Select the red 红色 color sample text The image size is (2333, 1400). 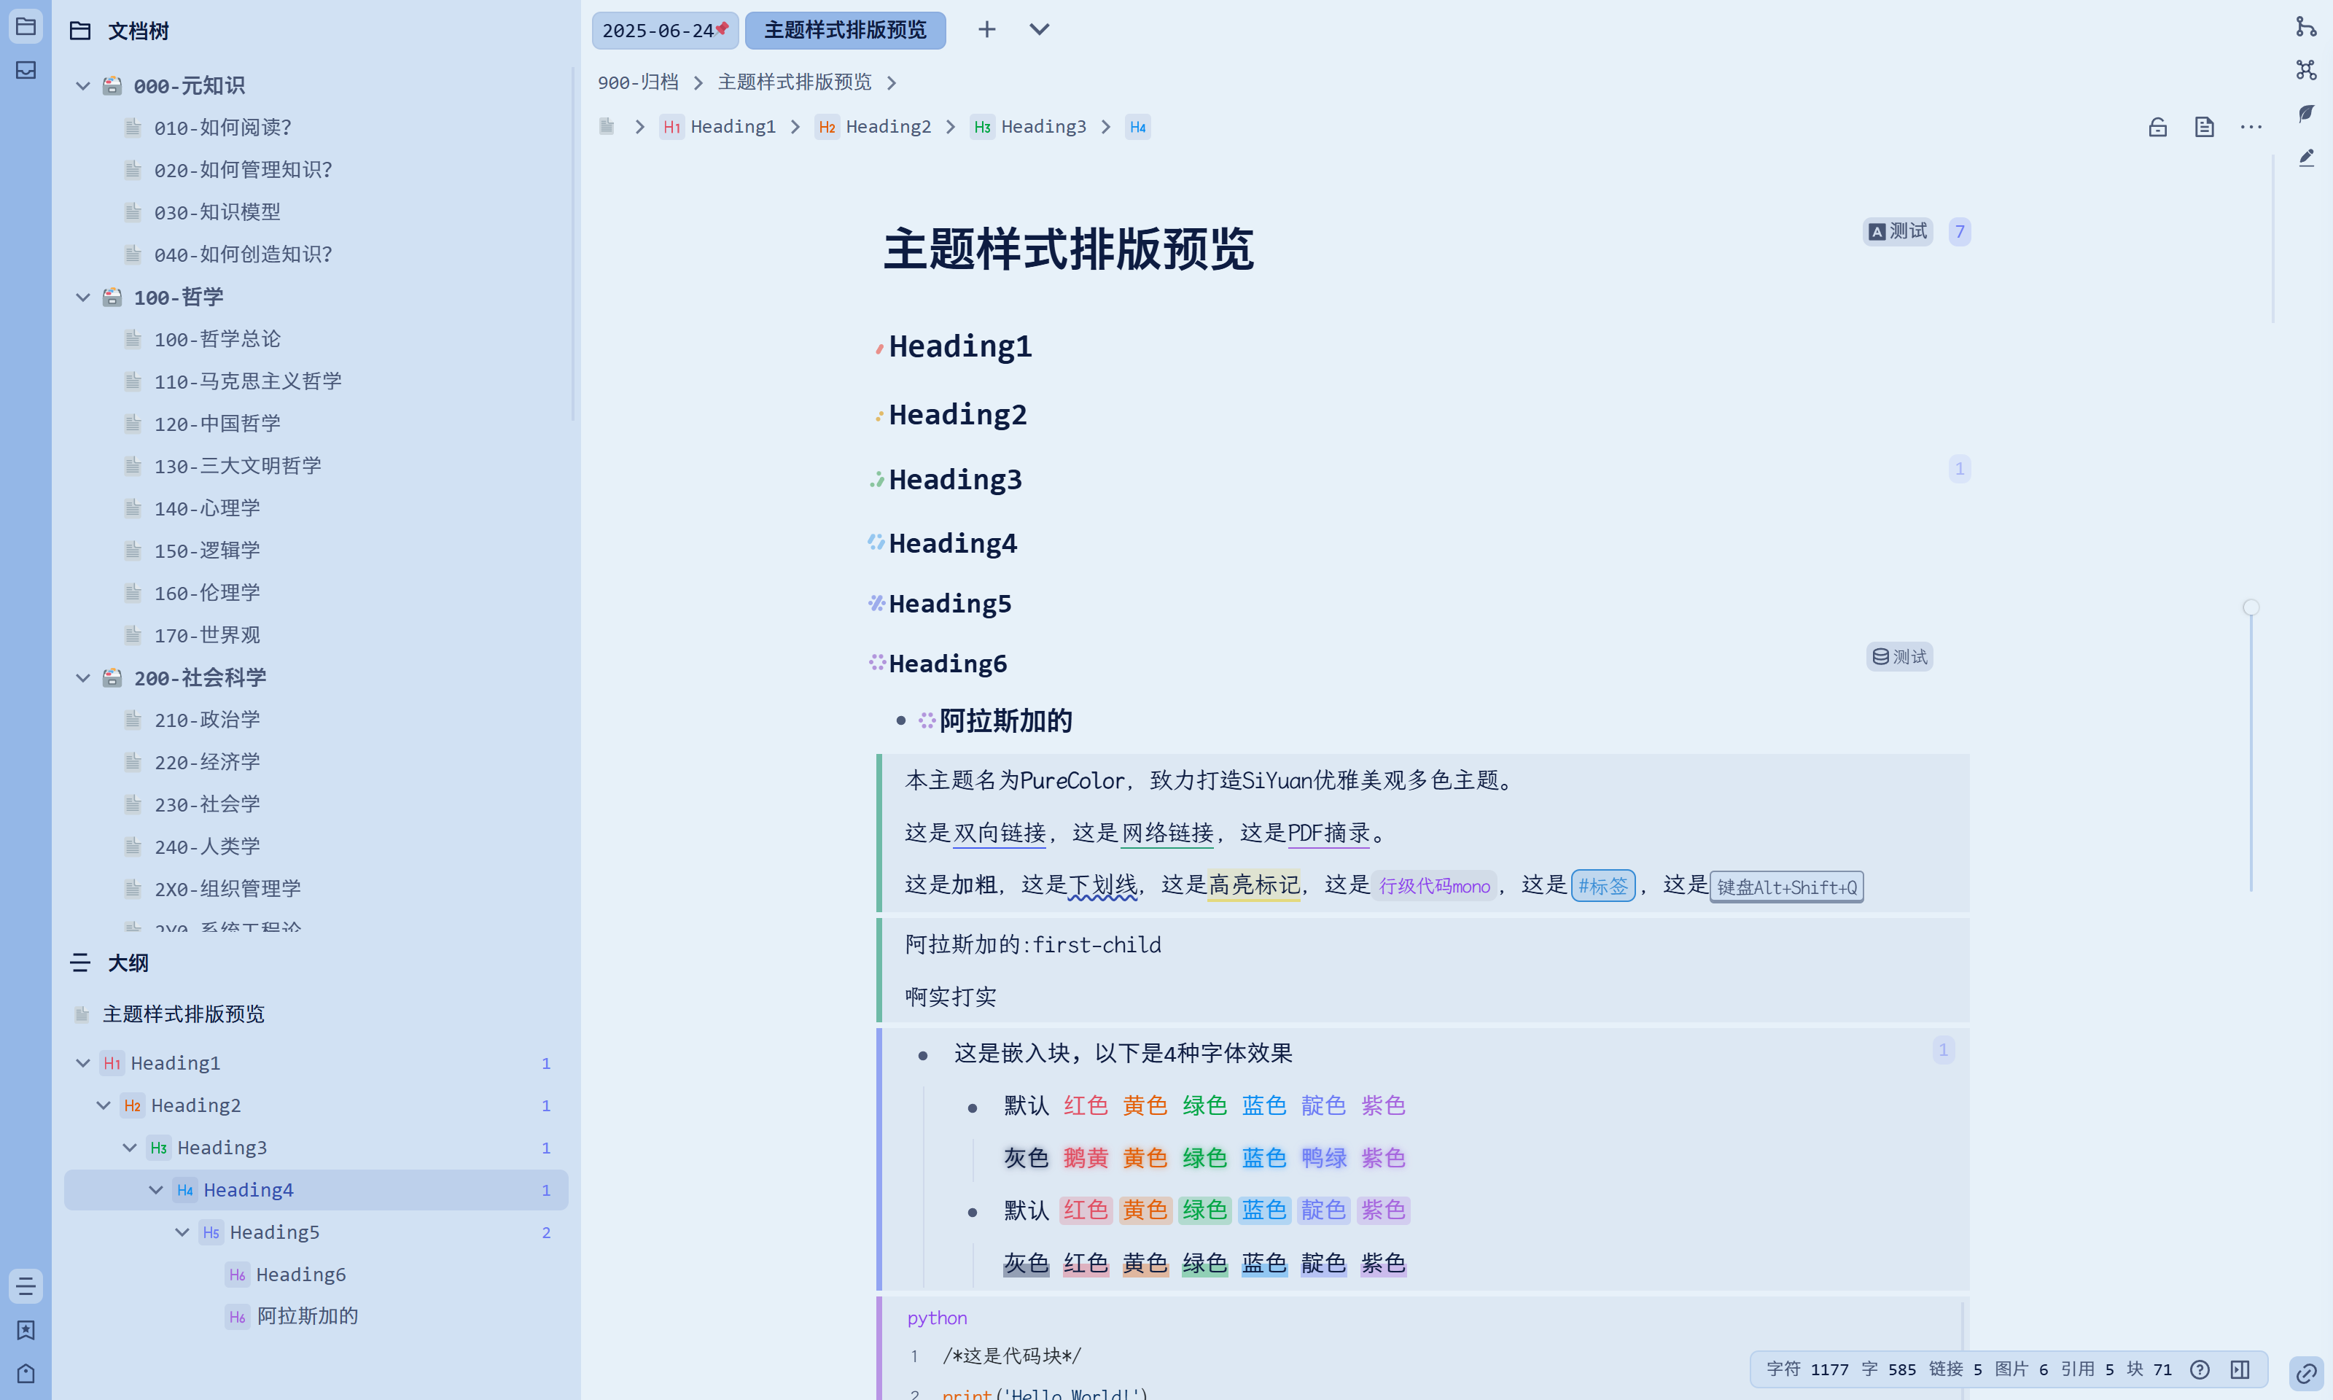[1086, 1105]
